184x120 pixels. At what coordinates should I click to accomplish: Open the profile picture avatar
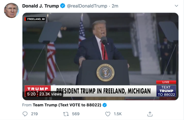(11, 11)
